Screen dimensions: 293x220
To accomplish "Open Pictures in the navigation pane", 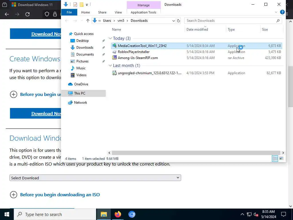I will [x=82, y=61].
